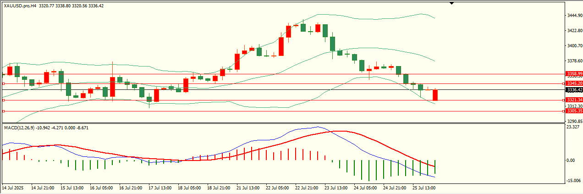Select the 3321.34 horizontal line price label
583x194 pixels.
point(574,100)
